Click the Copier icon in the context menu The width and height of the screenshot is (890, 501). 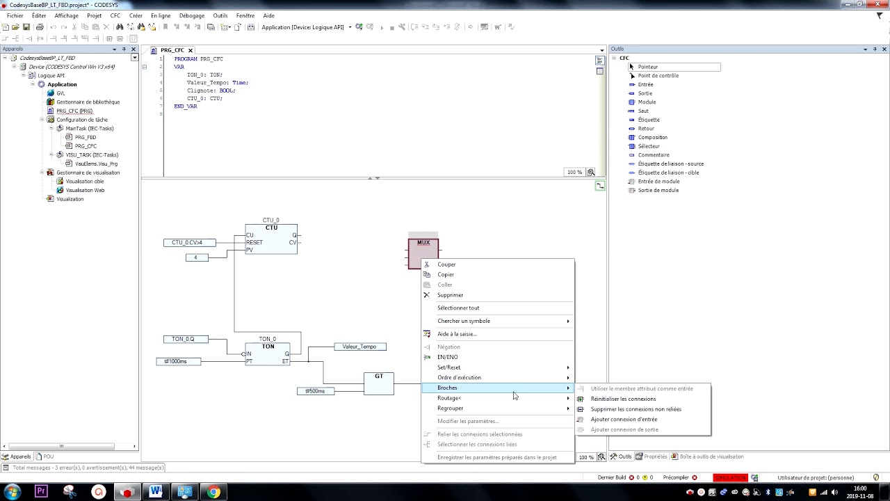pos(427,275)
